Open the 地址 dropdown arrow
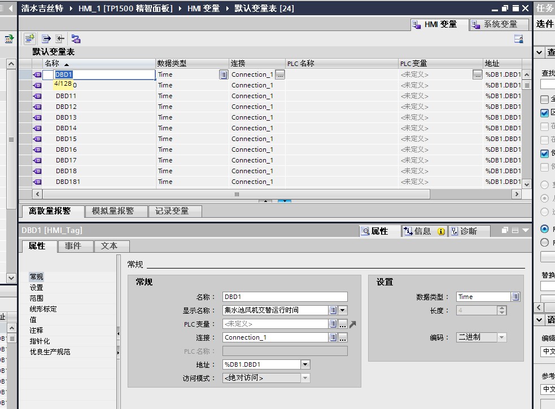555x409 pixels. pyautogui.click(x=305, y=364)
